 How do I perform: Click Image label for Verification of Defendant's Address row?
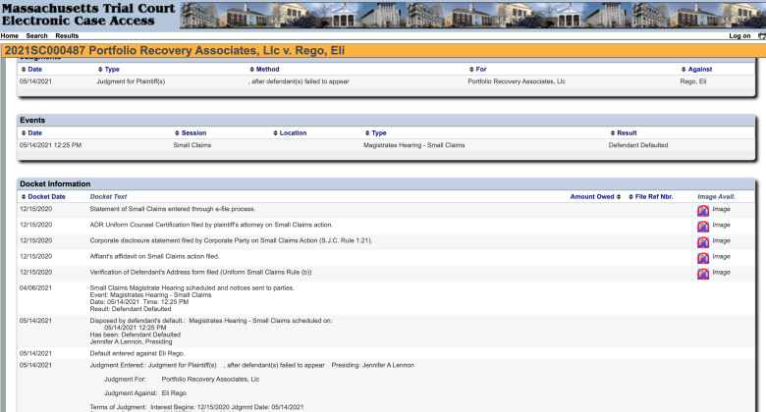721,273
